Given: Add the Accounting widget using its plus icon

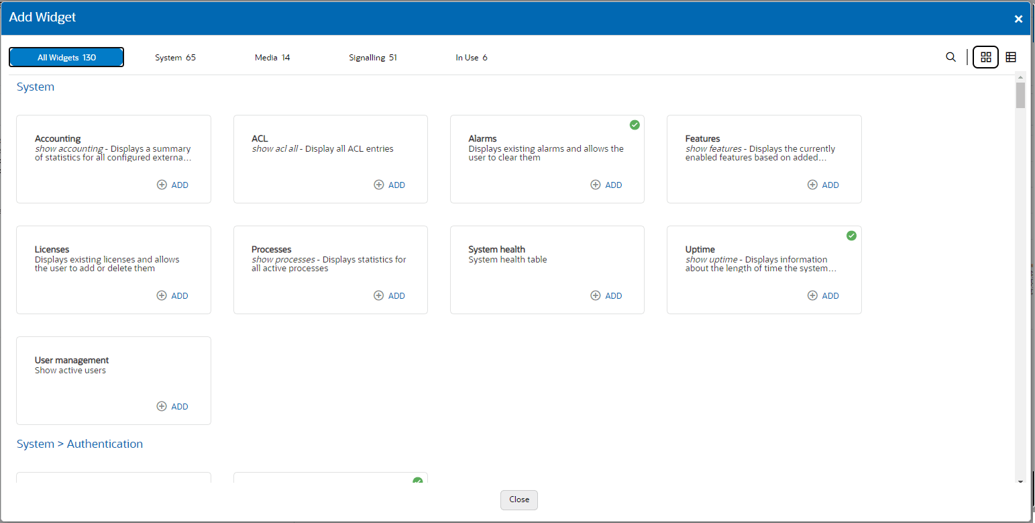Looking at the screenshot, I should tap(161, 185).
